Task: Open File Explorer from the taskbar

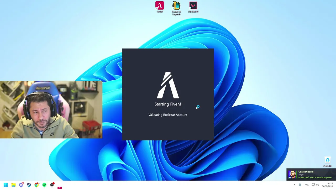Action: pos(13,185)
